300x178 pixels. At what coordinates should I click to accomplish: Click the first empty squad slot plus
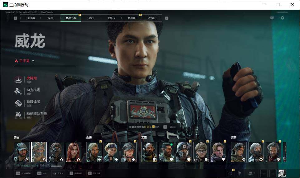tap(264, 173)
